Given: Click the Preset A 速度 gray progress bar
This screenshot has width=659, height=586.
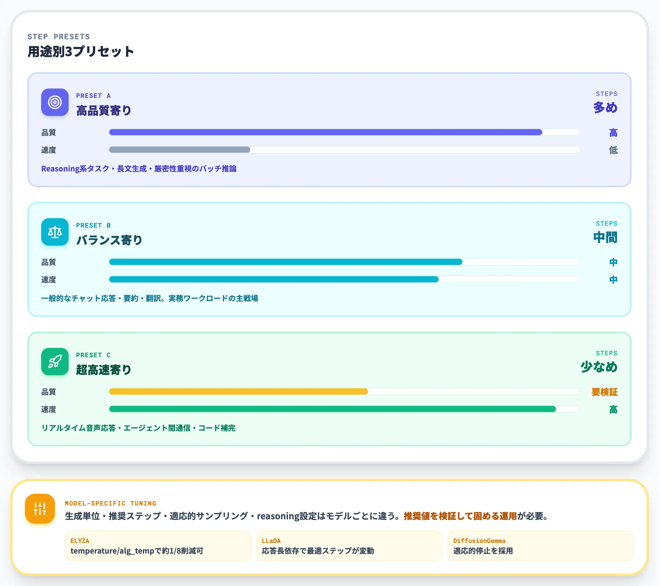Looking at the screenshot, I should 344,150.
